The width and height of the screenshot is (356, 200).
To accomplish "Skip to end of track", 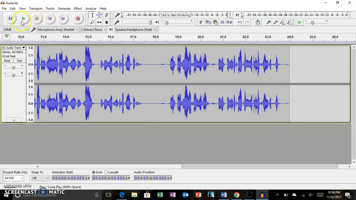I will pyautogui.click(x=63, y=19).
